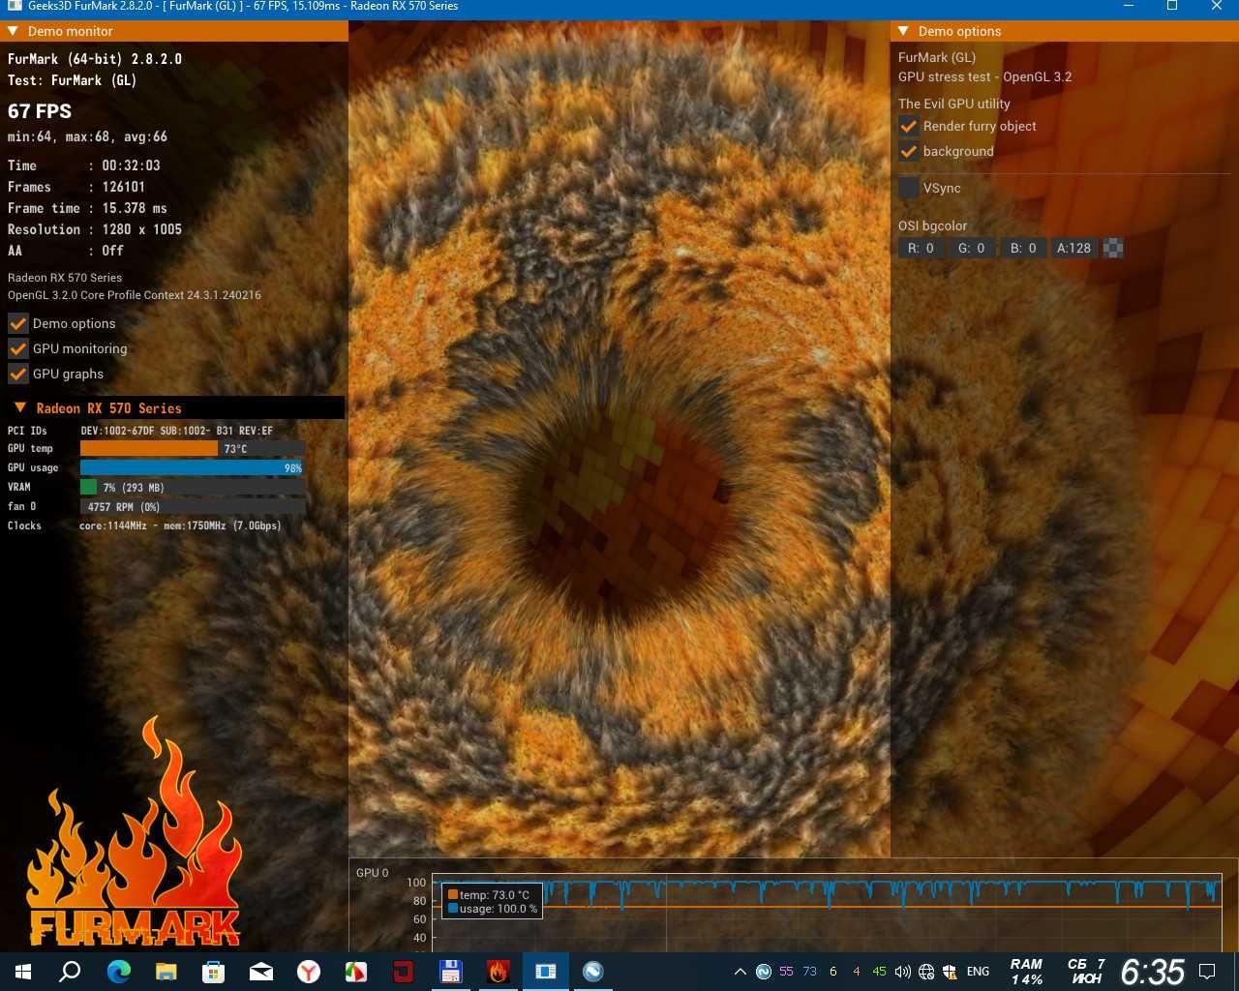Launch Yandex Browser from taskbar
1239x991 pixels.
point(308,971)
